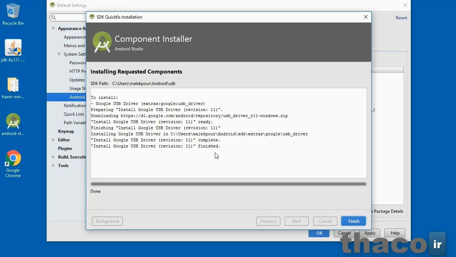This screenshot has height=257, width=456.
Task: Select the android-st... desktop icon
Action: pyautogui.click(x=13, y=125)
